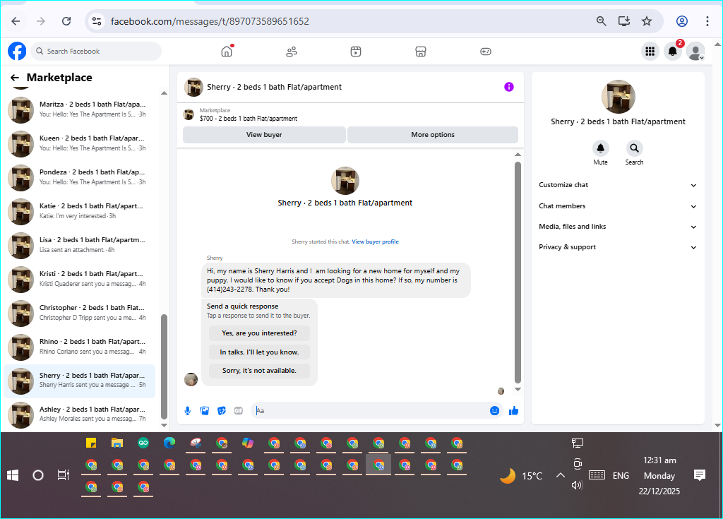This screenshot has width=723, height=519.
Task: Open Microsoft Edge from taskbar
Action: 169,443
